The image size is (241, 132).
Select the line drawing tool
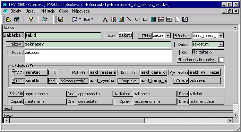[129, 19]
